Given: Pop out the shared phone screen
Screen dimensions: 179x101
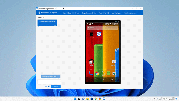Looking at the screenshot, I should coord(116,22).
